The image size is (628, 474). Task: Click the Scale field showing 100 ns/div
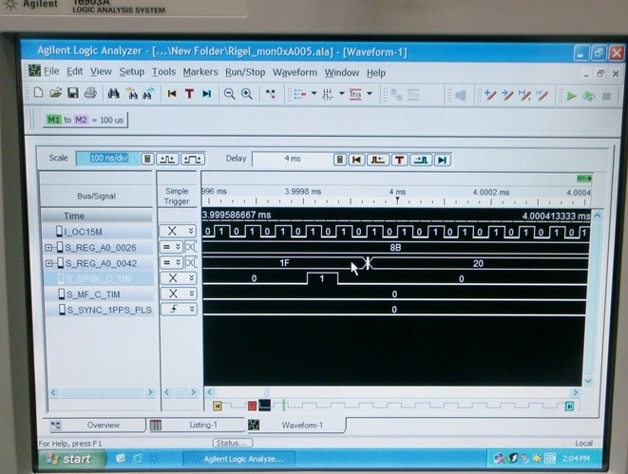(x=107, y=159)
